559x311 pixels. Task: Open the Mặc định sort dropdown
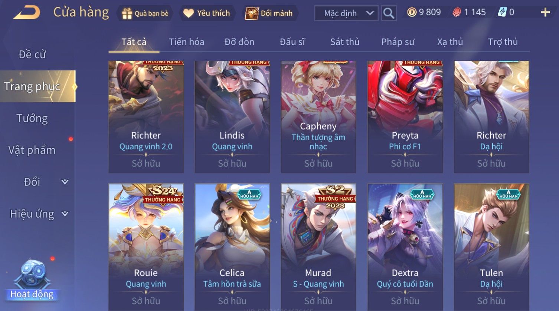(346, 13)
